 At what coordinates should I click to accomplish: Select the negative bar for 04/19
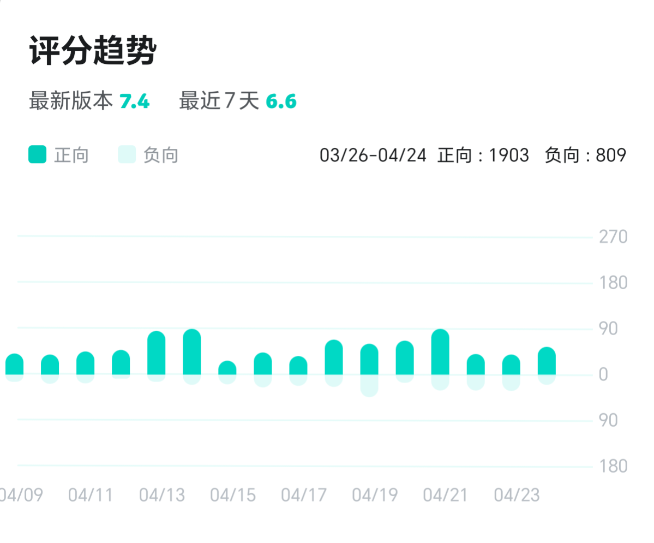(x=369, y=386)
